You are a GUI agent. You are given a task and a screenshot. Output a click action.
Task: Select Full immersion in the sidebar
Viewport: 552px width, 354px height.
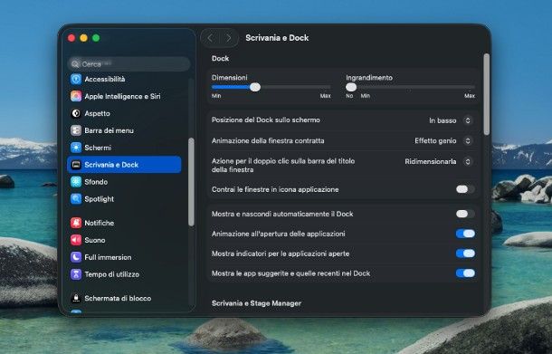(x=124, y=257)
